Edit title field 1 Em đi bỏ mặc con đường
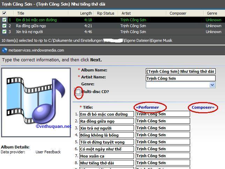This screenshot has height=169, width=225. 107,114
